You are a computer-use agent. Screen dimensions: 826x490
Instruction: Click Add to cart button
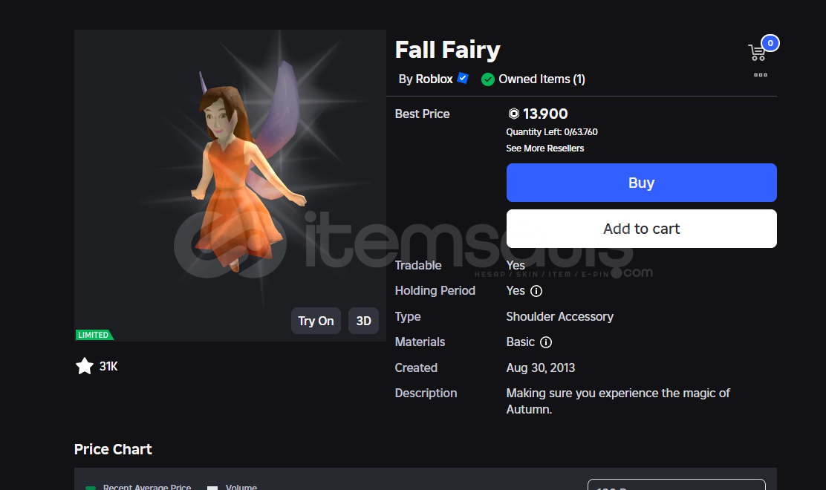[x=641, y=229]
